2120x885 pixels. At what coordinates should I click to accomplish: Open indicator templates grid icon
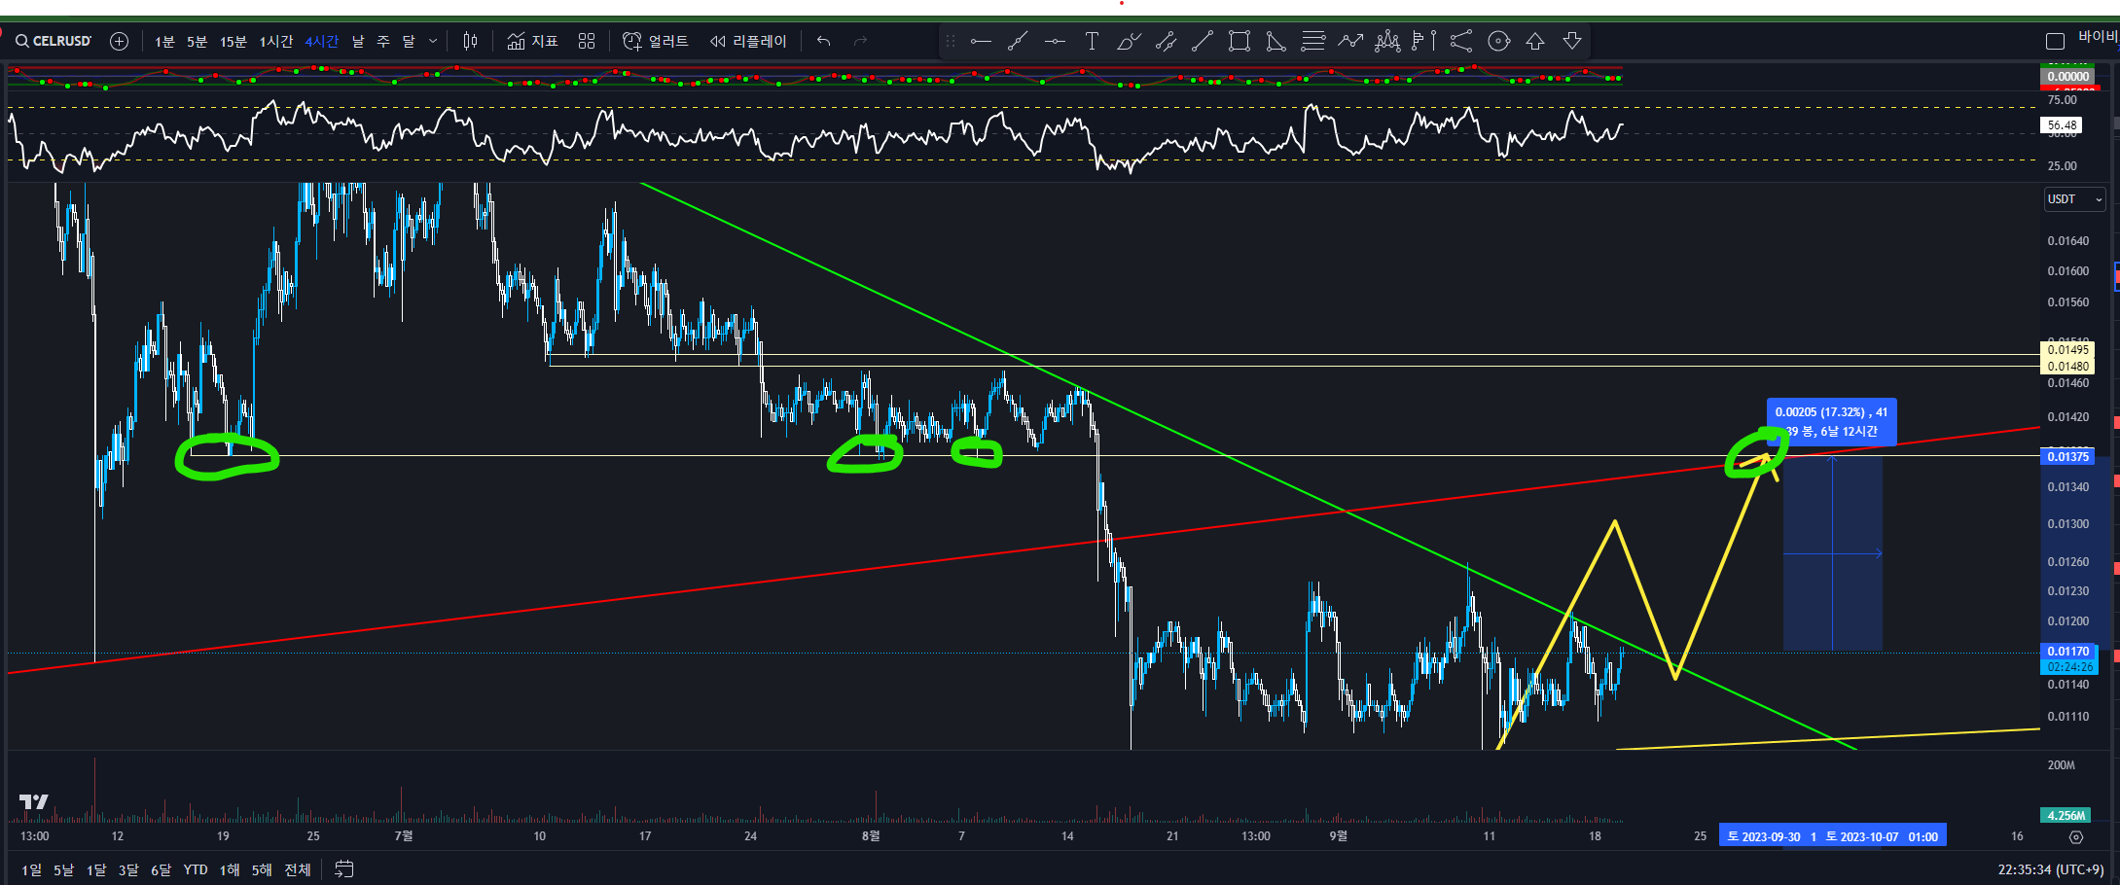pos(587,41)
